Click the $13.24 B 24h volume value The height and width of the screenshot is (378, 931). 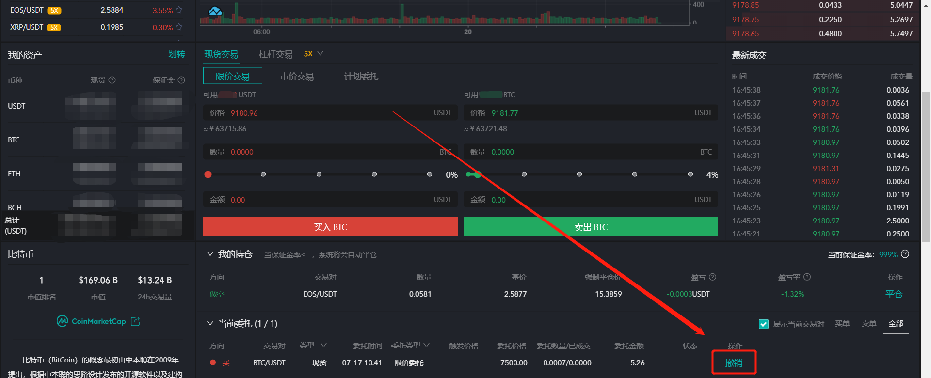[155, 280]
